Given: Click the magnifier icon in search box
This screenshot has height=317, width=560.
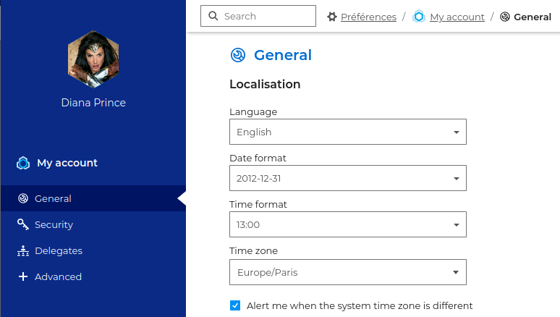Looking at the screenshot, I should [213, 16].
